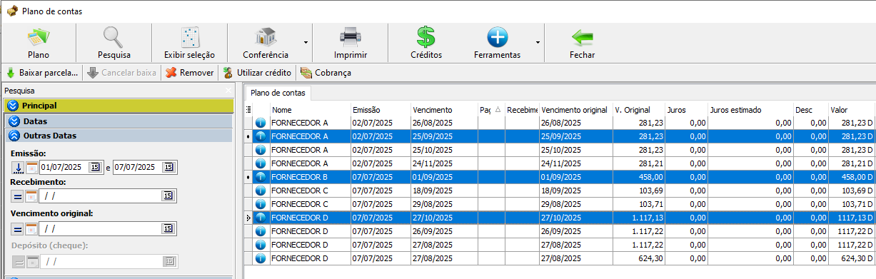The width and height of the screenshot is (876, 279).
Task: Expand the Conferência dropdown arrow
Action: pos(306,43)
